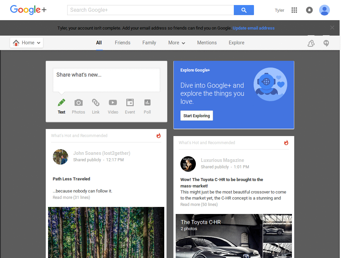Click the Start Exploring button

click(197, 116)
